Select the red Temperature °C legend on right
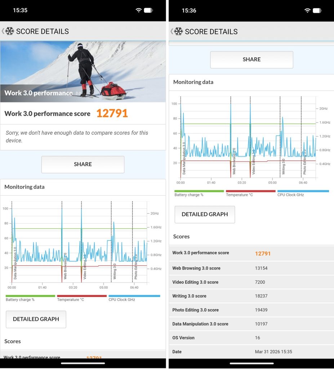The width and height of the screenshot is (334, 369). [x=250, y=193]
